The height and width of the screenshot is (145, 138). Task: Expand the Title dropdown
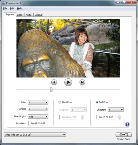pyautogui.click(x=38, y=102)
